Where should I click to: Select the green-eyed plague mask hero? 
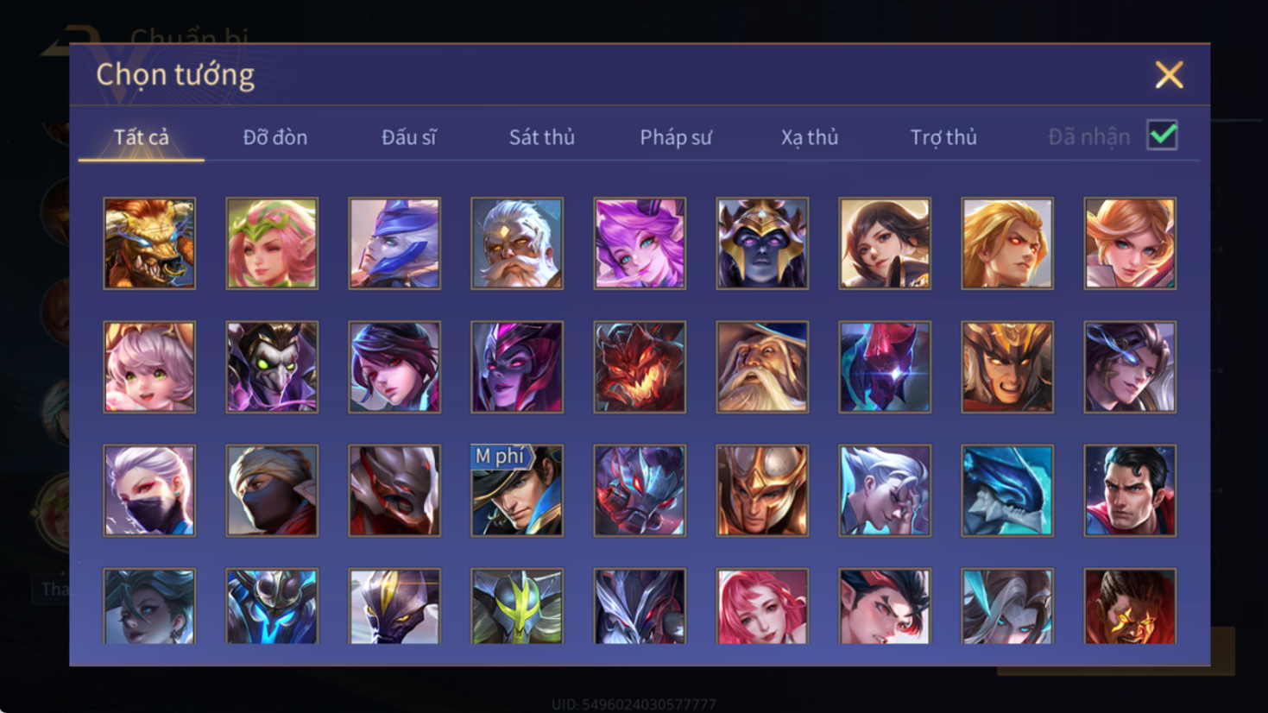click(x=272, y=367)
